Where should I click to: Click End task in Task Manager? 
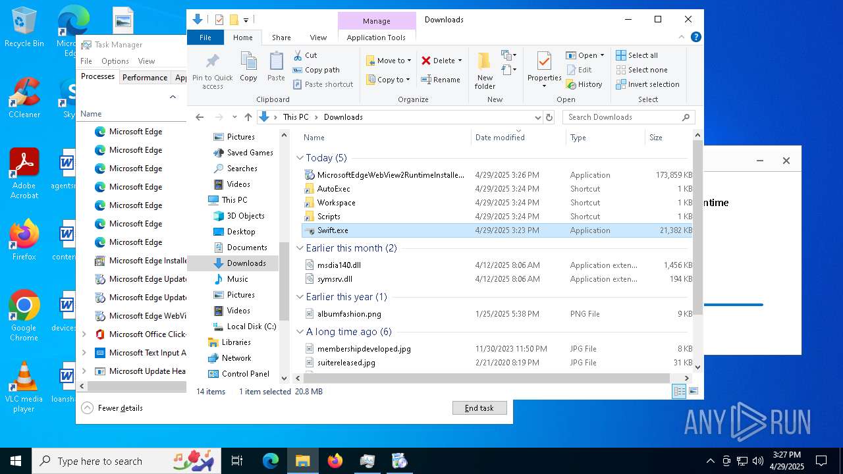[479, 408]
